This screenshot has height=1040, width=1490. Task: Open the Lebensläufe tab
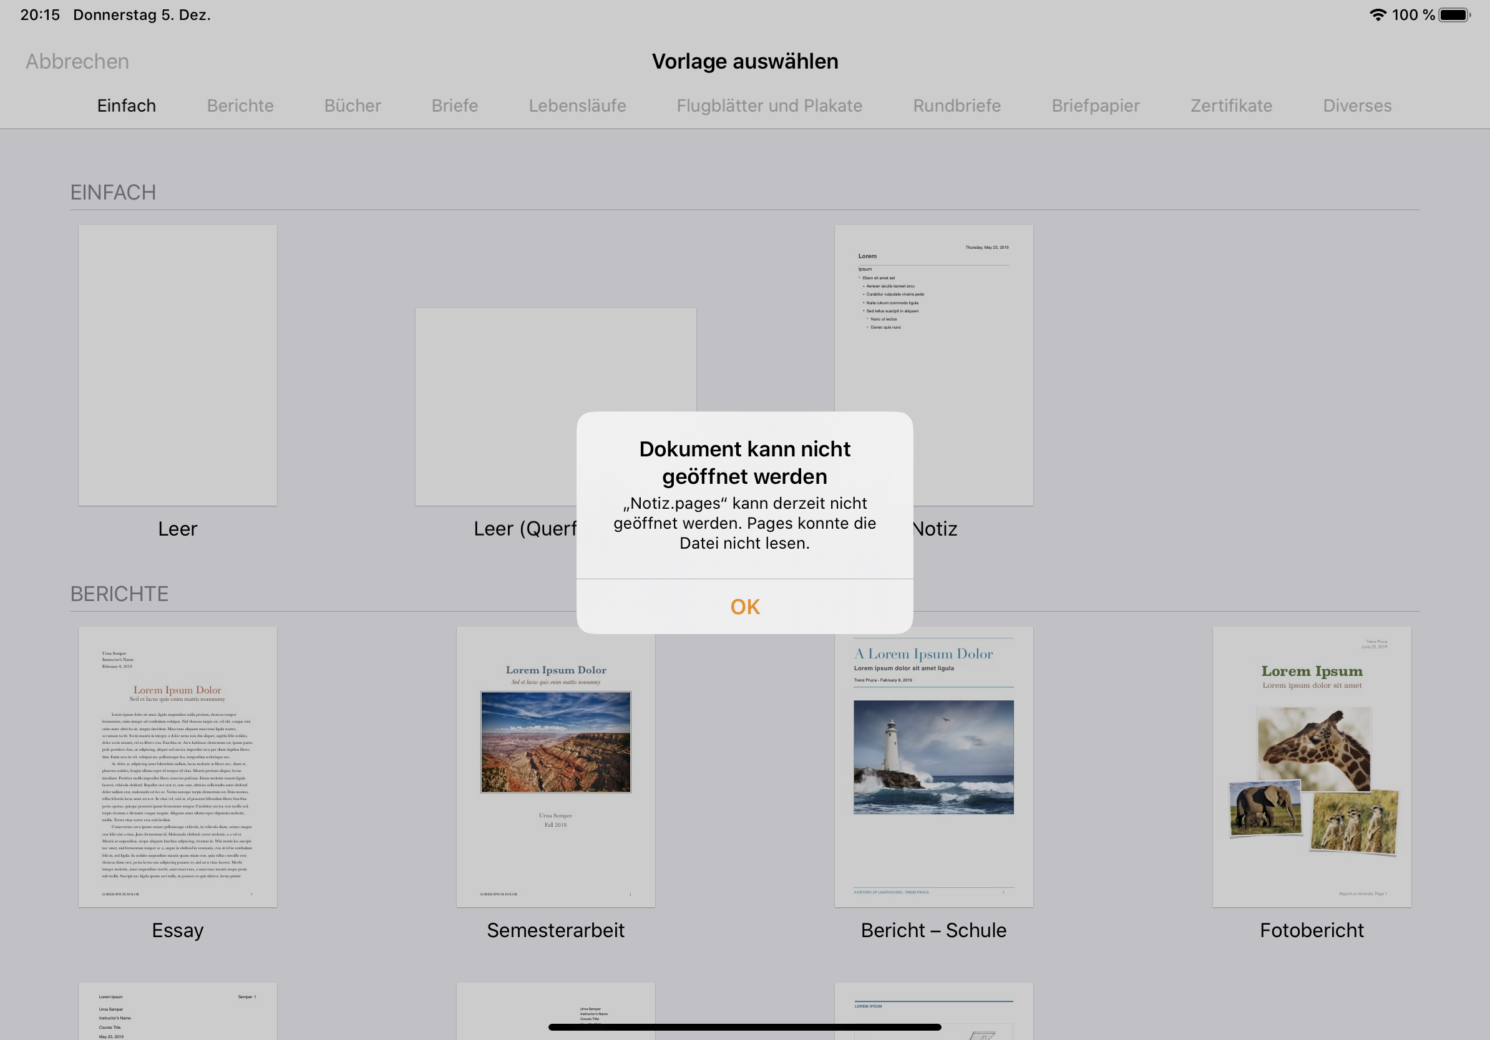[577, 106]
